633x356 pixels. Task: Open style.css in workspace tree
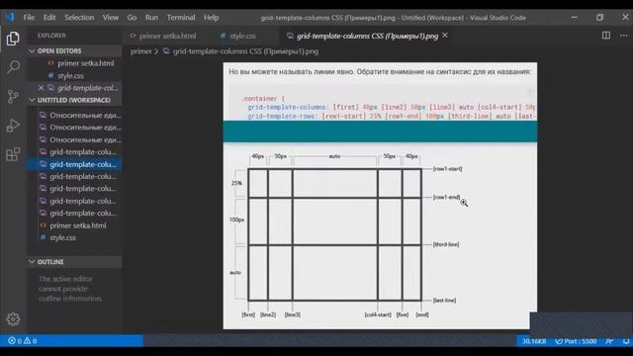coord(75,237)
